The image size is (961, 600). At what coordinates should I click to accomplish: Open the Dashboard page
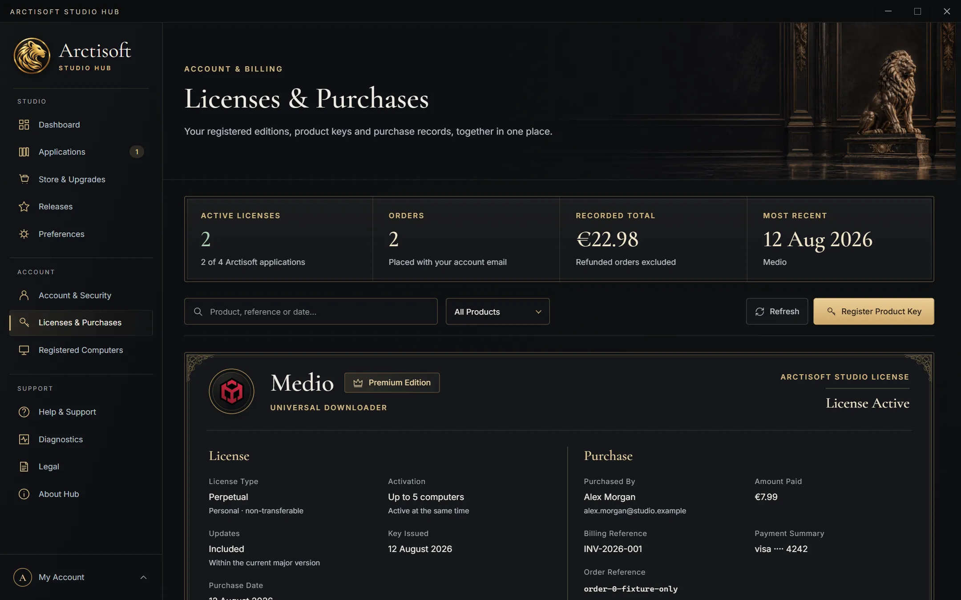pos(81,125)
